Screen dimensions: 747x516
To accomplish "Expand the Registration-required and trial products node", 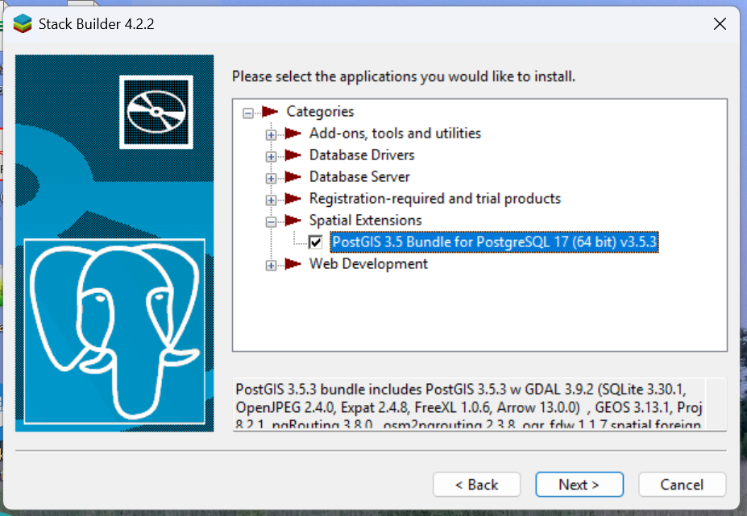I will pos(272,200).
